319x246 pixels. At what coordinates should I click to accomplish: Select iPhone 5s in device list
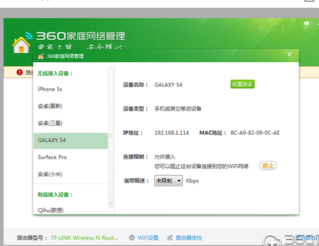[x=71, y=89]
